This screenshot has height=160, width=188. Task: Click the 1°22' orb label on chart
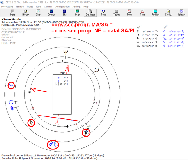coord(62,73)
